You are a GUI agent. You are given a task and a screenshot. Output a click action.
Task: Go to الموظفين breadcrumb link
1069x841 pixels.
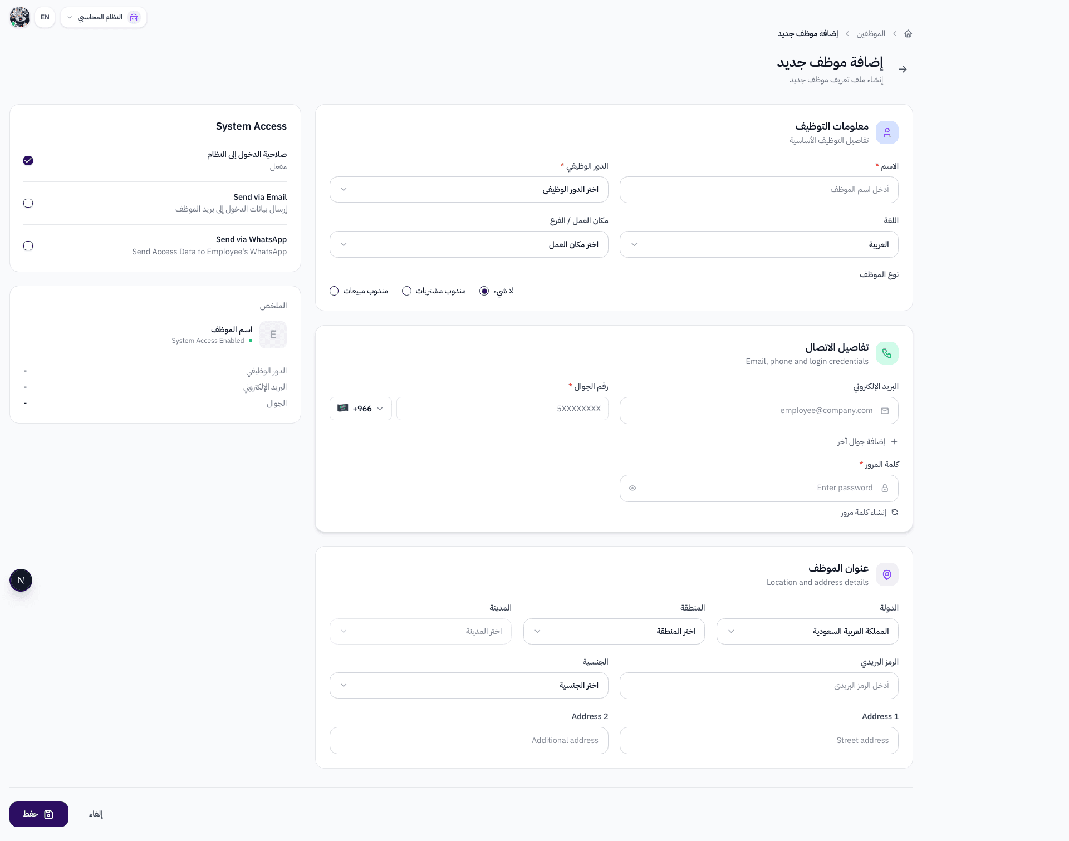pos(871,34)
